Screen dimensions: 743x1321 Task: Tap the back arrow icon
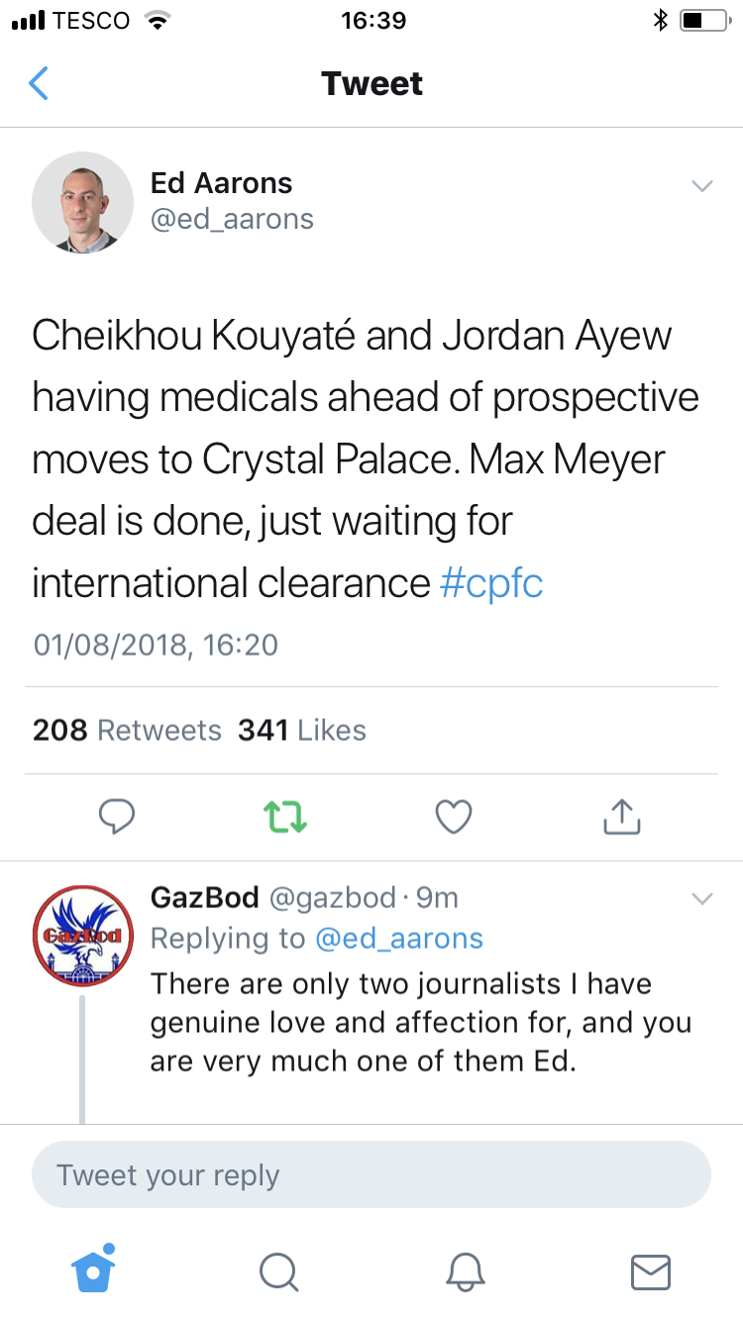pos(38,83)
